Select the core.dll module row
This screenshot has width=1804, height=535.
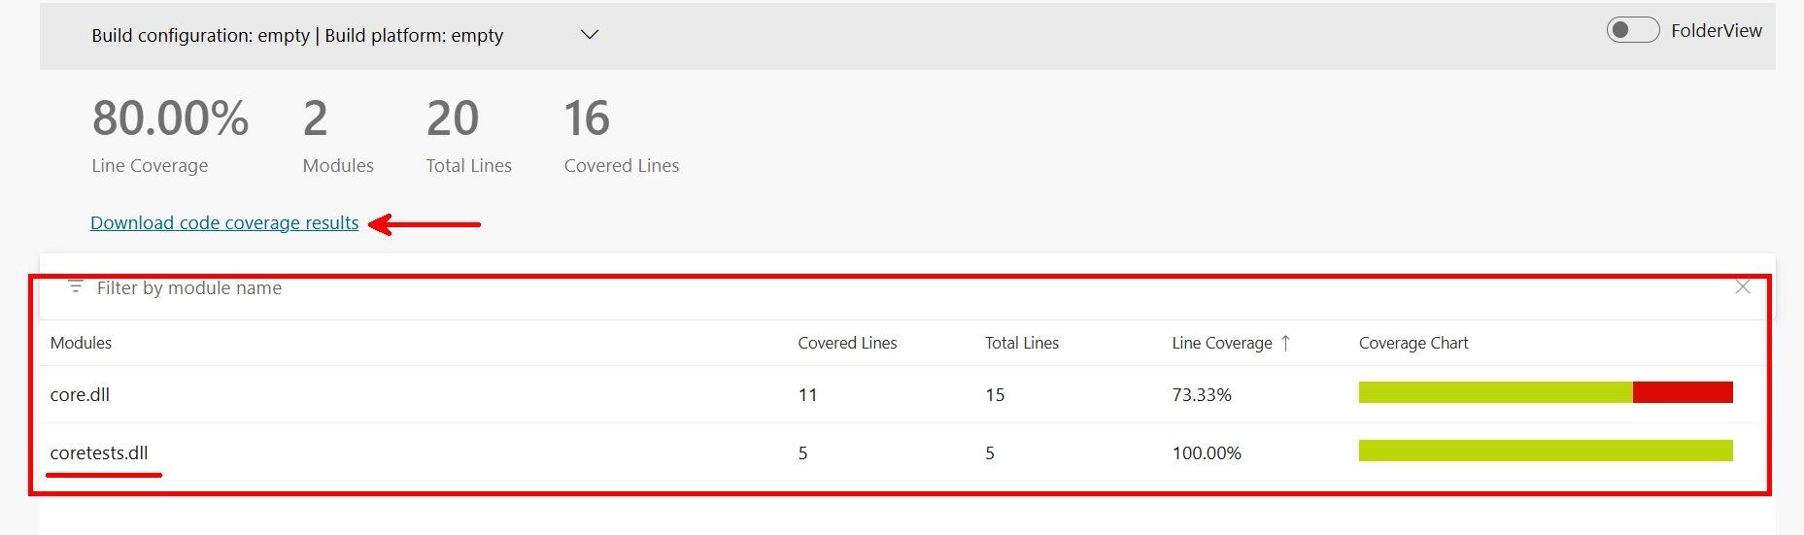tap(902, 394)
